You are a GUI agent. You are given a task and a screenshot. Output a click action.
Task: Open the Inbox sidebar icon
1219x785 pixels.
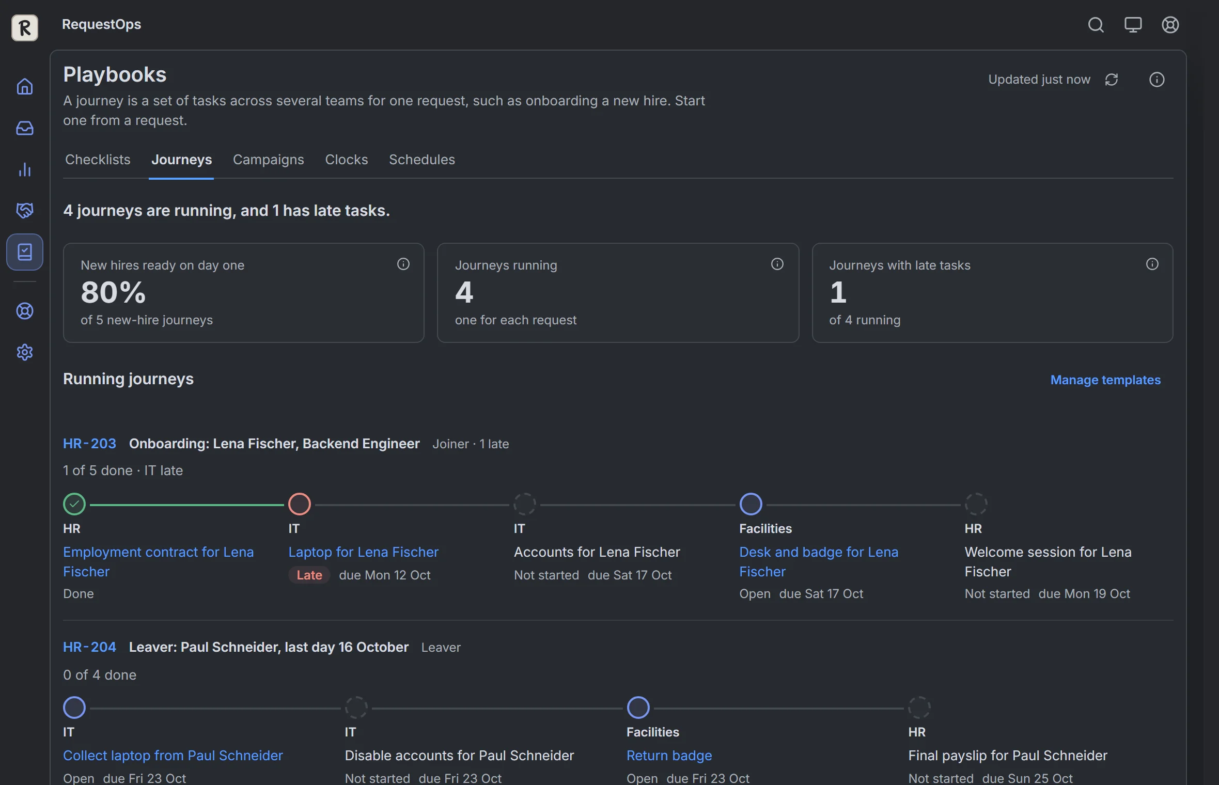click(25, 128)
